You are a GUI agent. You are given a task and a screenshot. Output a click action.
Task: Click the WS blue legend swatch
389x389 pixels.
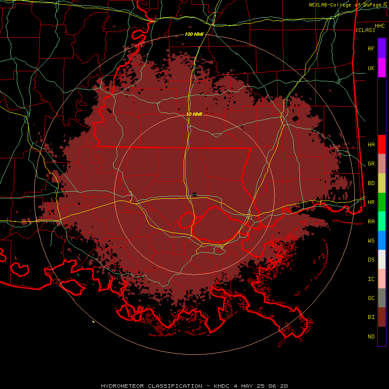point(382,240)
